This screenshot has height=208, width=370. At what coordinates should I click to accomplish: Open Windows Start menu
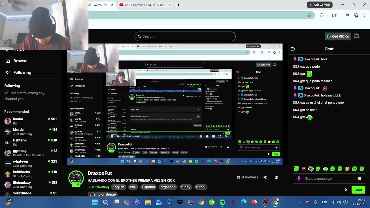95,202
